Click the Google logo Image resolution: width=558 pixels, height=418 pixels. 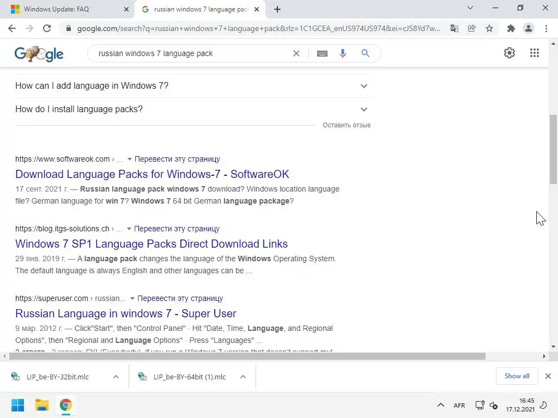(x=39, y=54)
